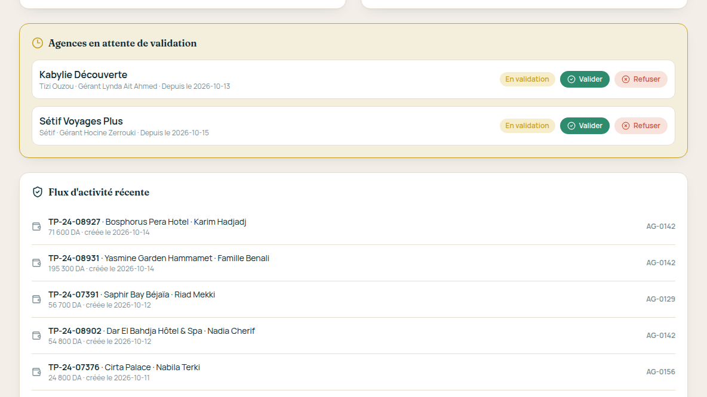Validate the Kabylie Découverte agency

click(585, 79)
